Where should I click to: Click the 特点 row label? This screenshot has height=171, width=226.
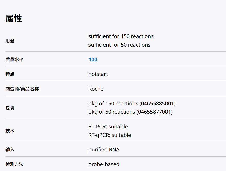point(10,74)
